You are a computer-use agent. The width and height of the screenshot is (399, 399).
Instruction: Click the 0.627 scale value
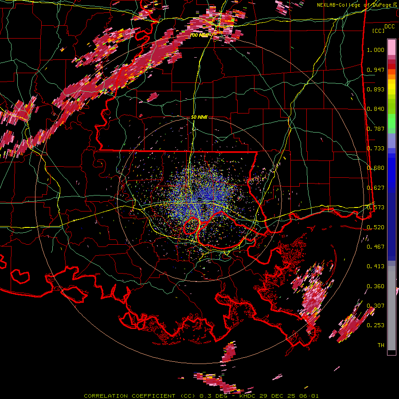coord(376,188)
